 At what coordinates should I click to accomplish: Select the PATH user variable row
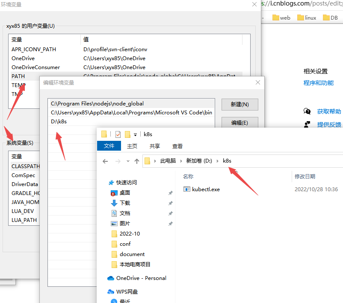[127, 74]
